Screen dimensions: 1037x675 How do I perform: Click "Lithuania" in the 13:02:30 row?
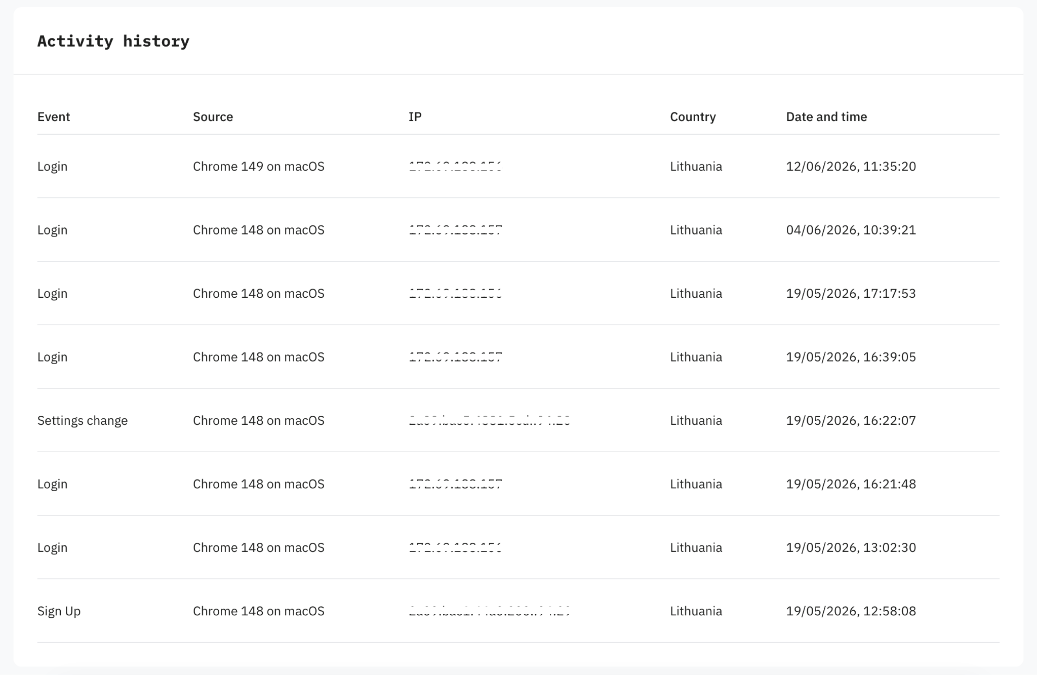tap(696, 548)
